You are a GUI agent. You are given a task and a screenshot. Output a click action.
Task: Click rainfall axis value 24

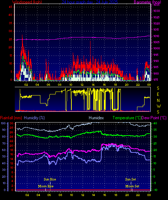(12, 137)
